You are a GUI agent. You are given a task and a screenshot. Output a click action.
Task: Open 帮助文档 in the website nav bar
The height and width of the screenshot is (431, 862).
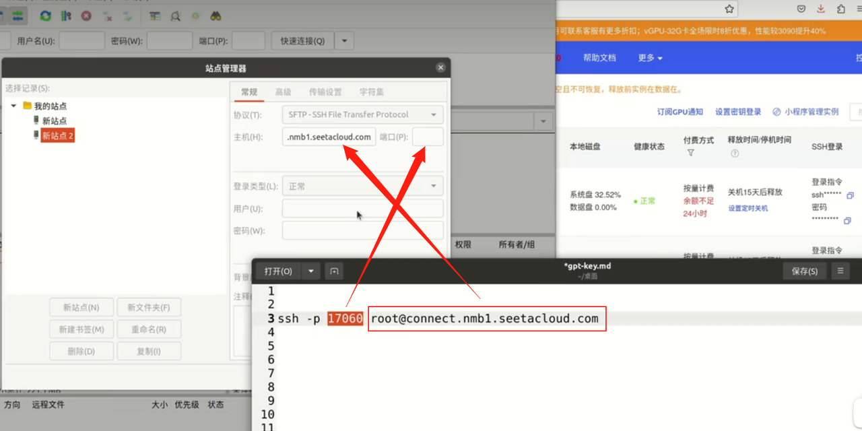(x=599, y=58)
